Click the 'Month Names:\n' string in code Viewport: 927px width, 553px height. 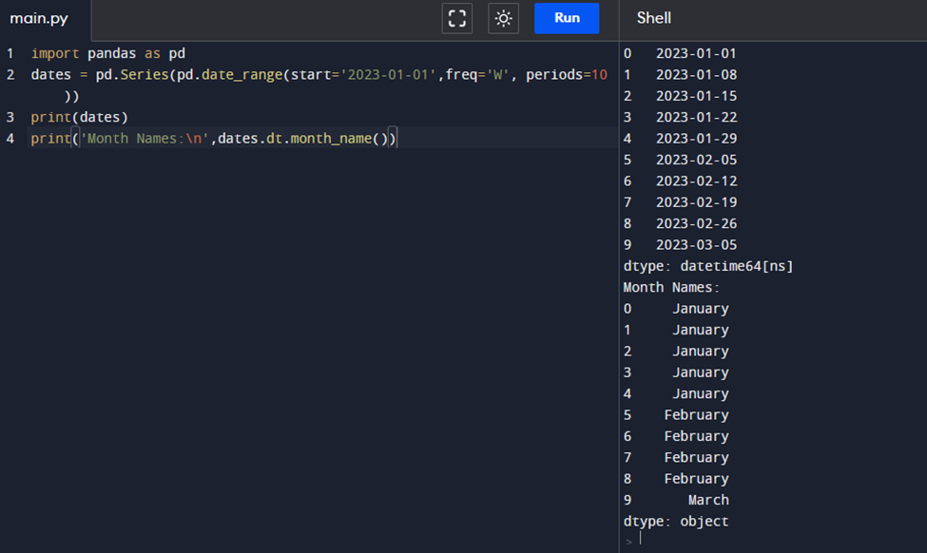tap(144, 139)
